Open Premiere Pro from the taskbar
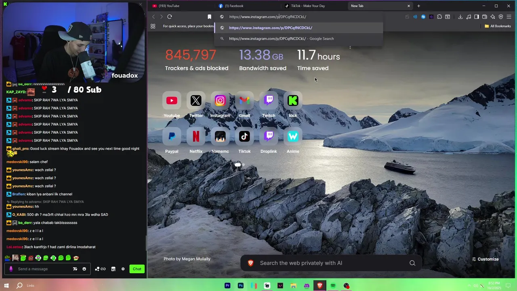 pos(227,286)
